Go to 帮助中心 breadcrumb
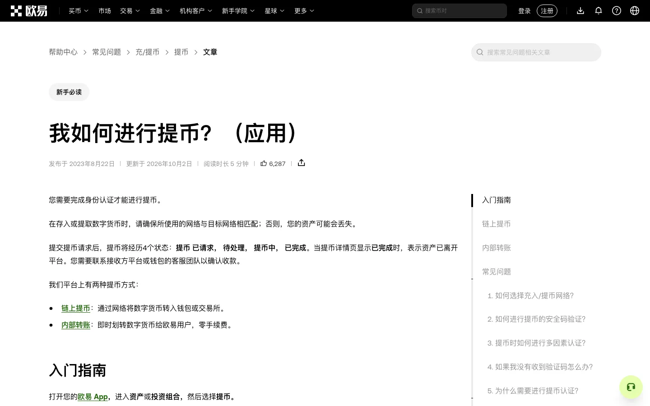Screen dimensions: 650x406 pyautogui.click(x=63, y=52)
